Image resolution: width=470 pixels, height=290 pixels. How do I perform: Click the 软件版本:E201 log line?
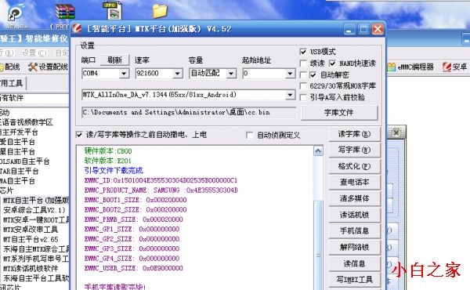[108, 161]
